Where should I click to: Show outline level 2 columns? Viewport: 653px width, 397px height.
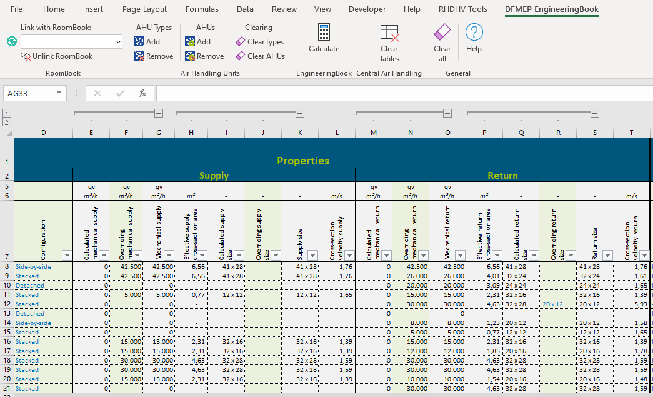point(7,122)
